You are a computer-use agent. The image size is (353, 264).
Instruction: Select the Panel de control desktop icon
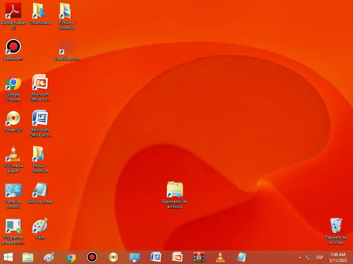[x=13, y=196]
